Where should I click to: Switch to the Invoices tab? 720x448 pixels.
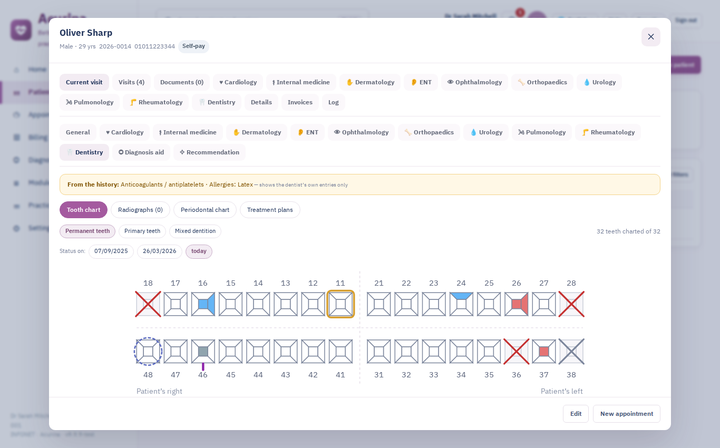tap(300, 102)
